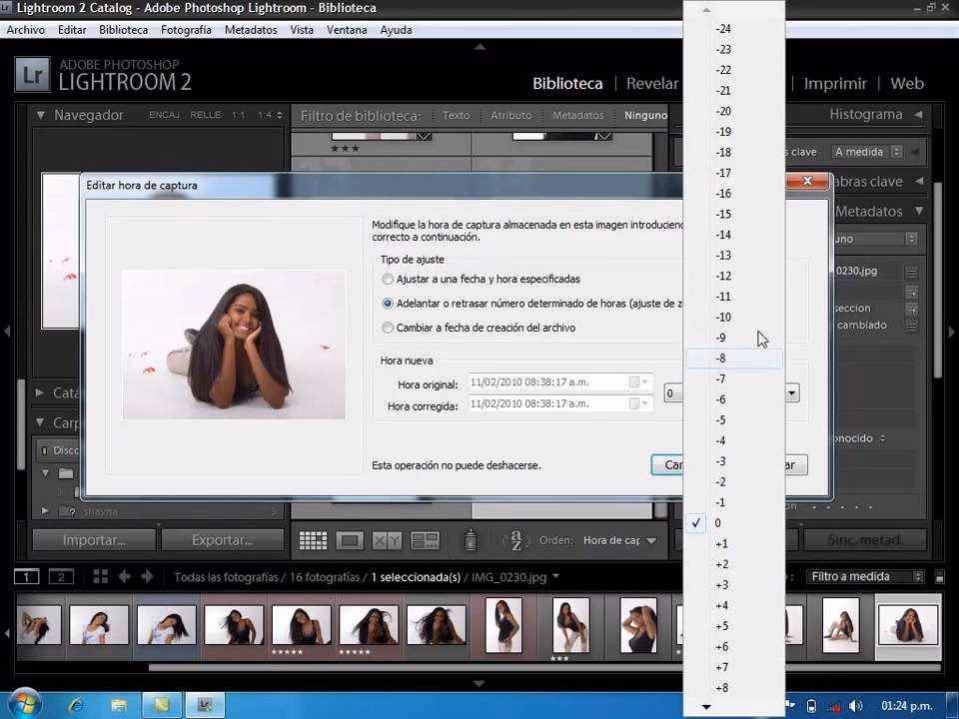Screen dimensions: 959x719
Task: Hide the top module panel arrow
Action: tap(480, 47)
